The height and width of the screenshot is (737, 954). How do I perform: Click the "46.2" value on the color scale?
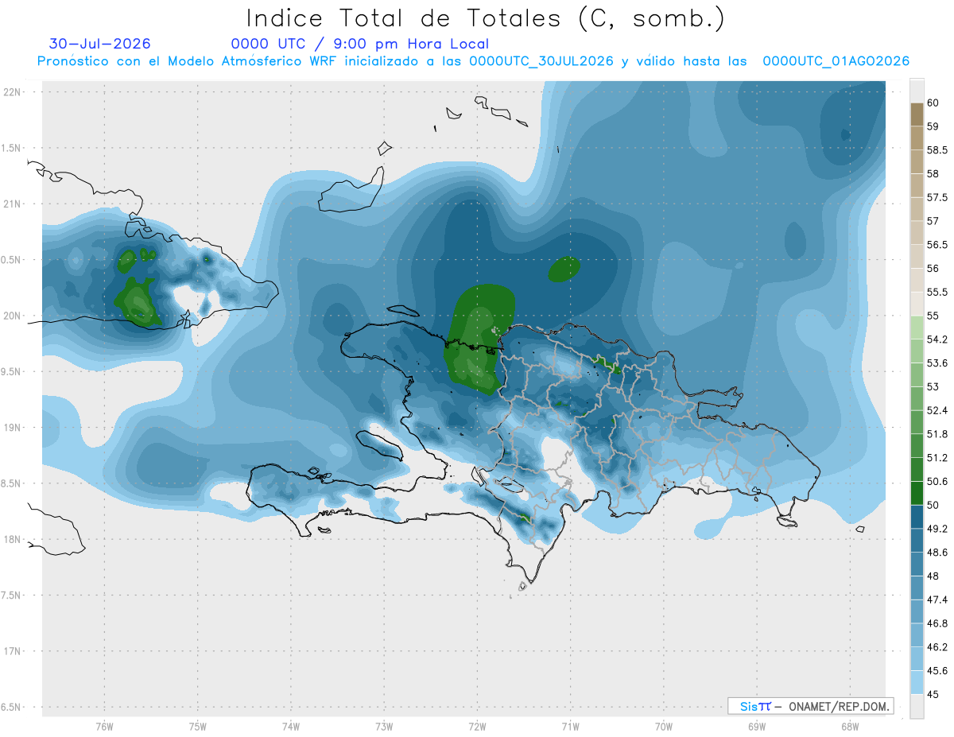tap(937, 647)
